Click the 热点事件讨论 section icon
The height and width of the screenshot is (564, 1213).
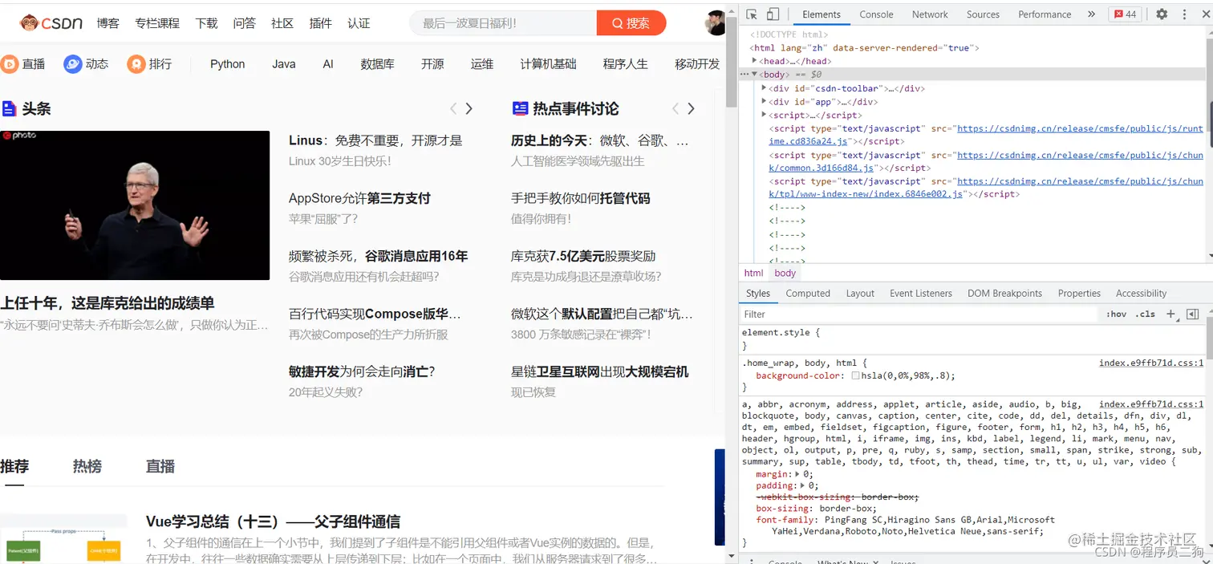pyautogui.click(x=520, y=108)
